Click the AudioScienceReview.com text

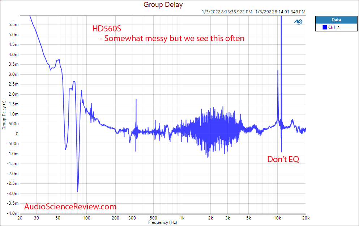point(70,207)
